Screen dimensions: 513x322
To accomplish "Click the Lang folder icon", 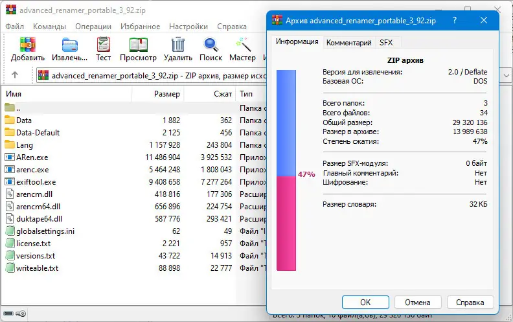I will (x=10, y=144).
